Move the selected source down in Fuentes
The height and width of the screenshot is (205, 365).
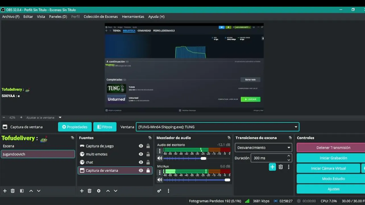(x=115, y=191)
